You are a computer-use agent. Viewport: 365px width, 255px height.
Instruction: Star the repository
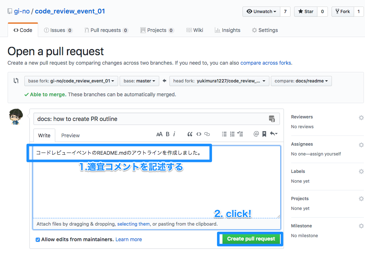306,11
